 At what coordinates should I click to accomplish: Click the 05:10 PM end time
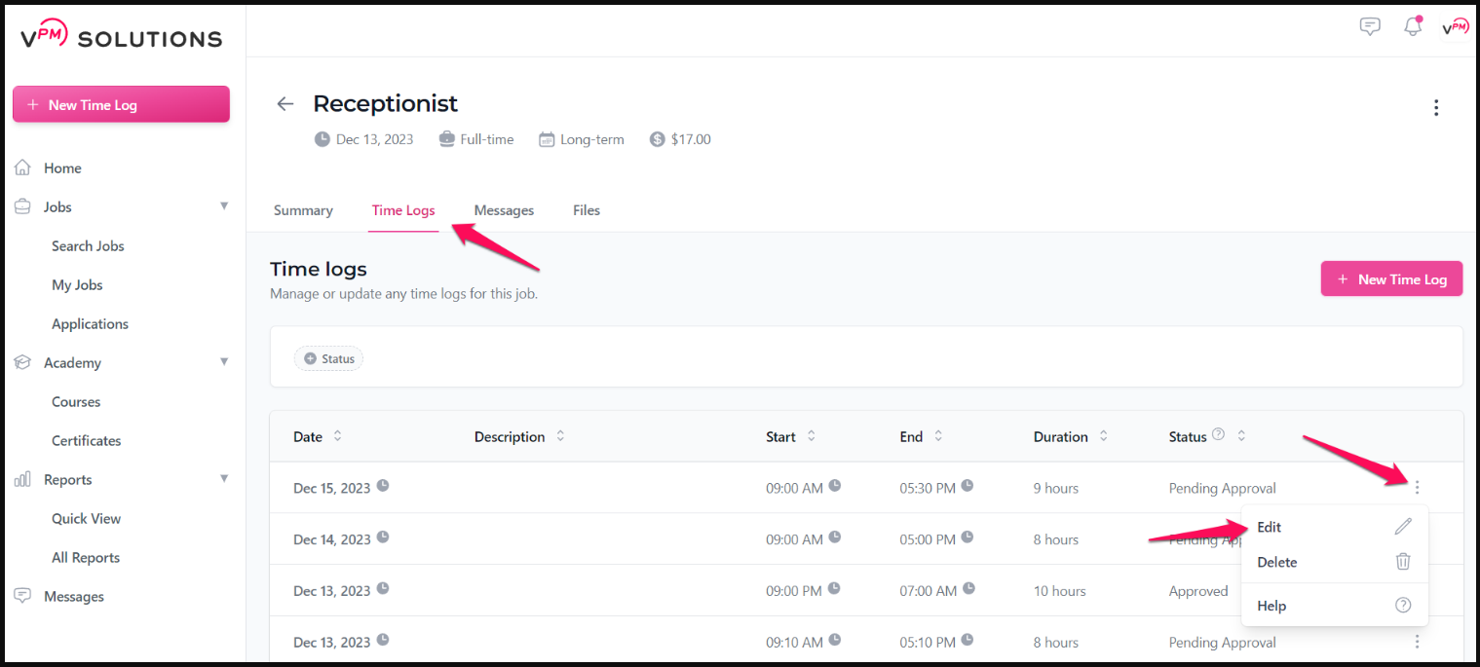[x=928, y=643]
